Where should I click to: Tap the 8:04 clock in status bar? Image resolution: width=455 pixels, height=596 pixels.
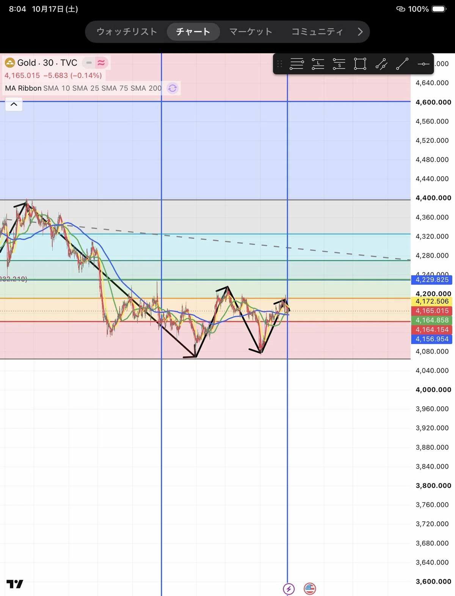17,9
